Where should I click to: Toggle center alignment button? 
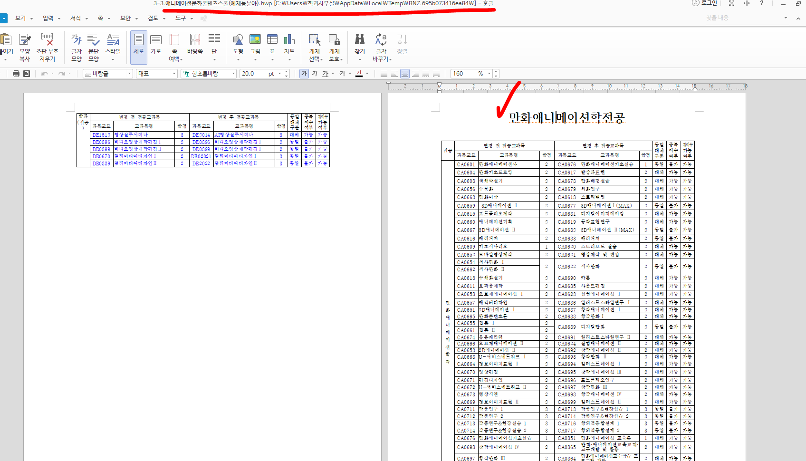tap(405, 74)
